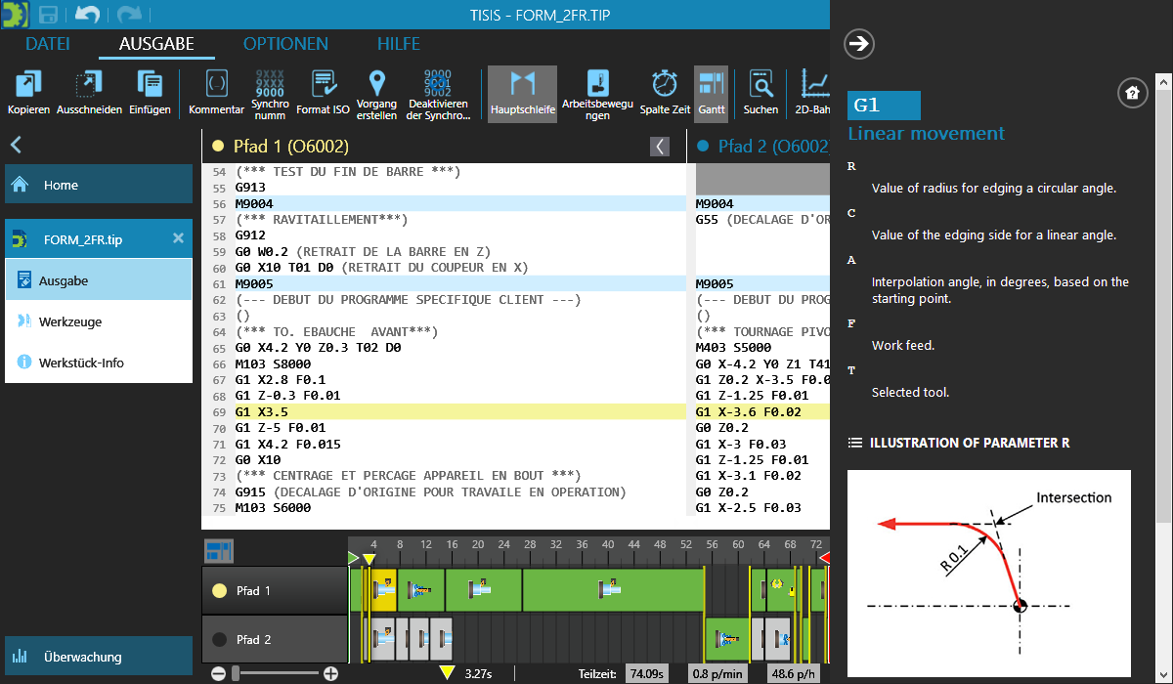Click Vorgang erstellen icon
The height and width of the screenshot is (684, 1173).
376,85
